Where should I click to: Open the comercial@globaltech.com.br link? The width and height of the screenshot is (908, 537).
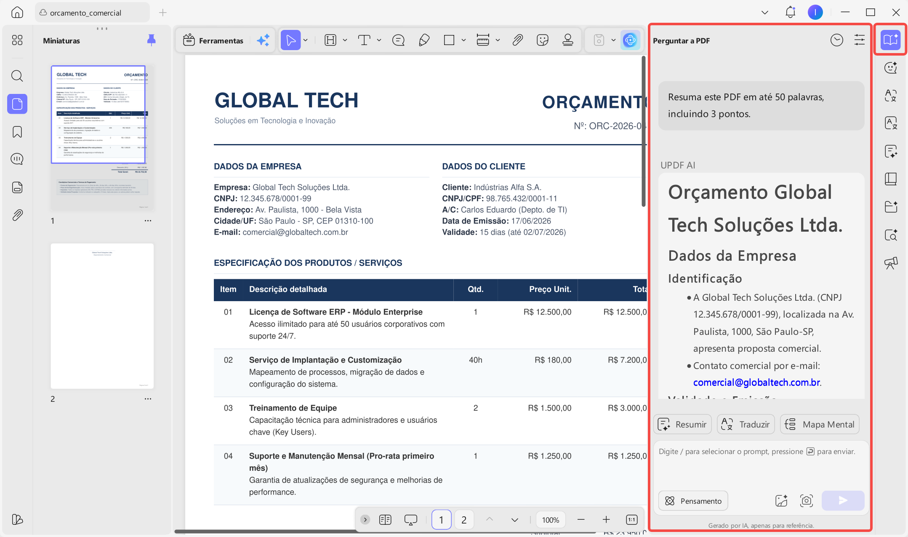tap(756, 382)
